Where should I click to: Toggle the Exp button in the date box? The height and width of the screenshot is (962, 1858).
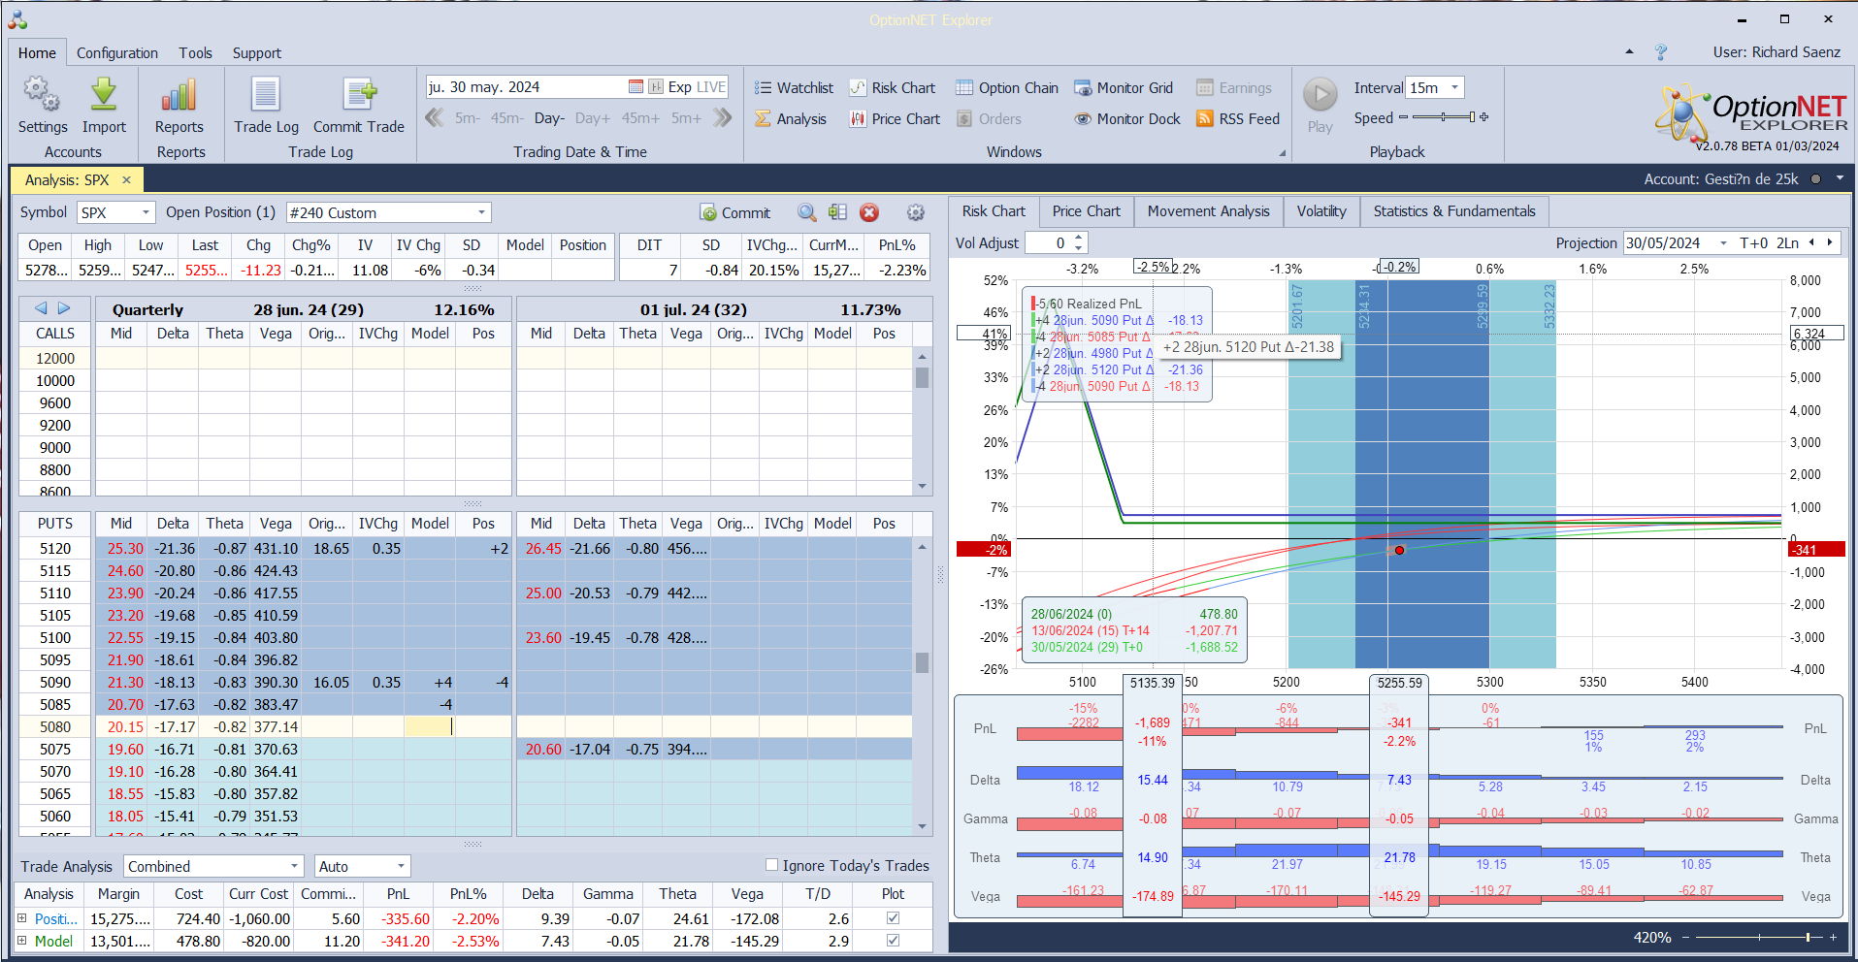[679, 87]
